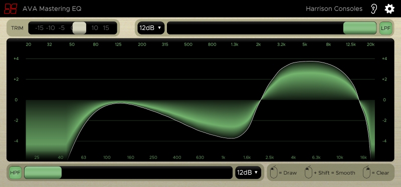The image size is (401, 187).
Task: Click the TRIM slider handle
Action: coord(79,28)
